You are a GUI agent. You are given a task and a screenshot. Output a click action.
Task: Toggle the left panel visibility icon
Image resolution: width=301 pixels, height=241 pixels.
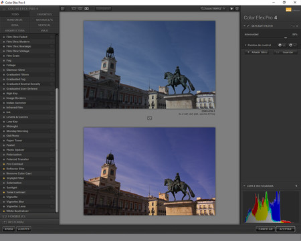63,9
